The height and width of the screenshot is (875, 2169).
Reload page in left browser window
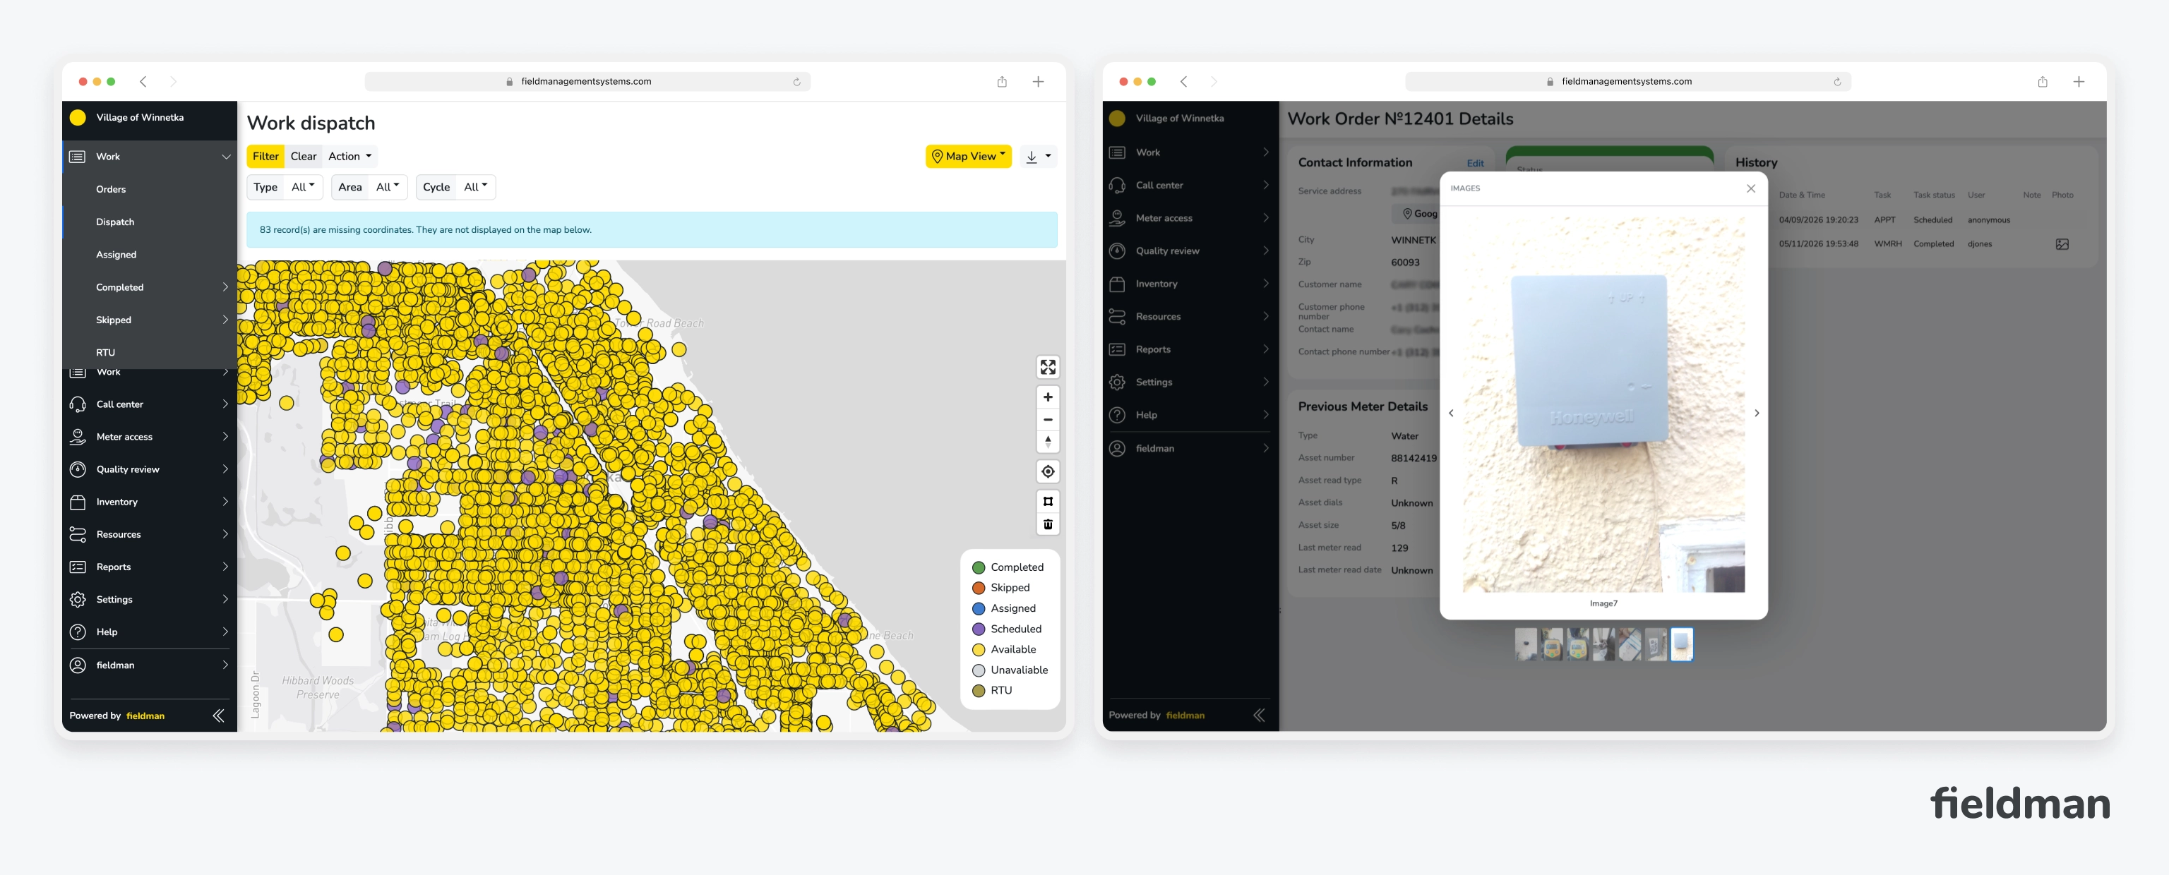[x=796, y=82]
